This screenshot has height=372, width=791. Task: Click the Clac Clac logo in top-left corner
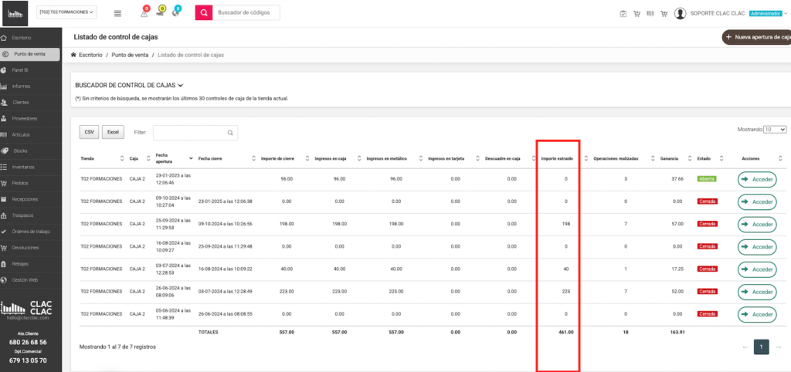(15, 13)
